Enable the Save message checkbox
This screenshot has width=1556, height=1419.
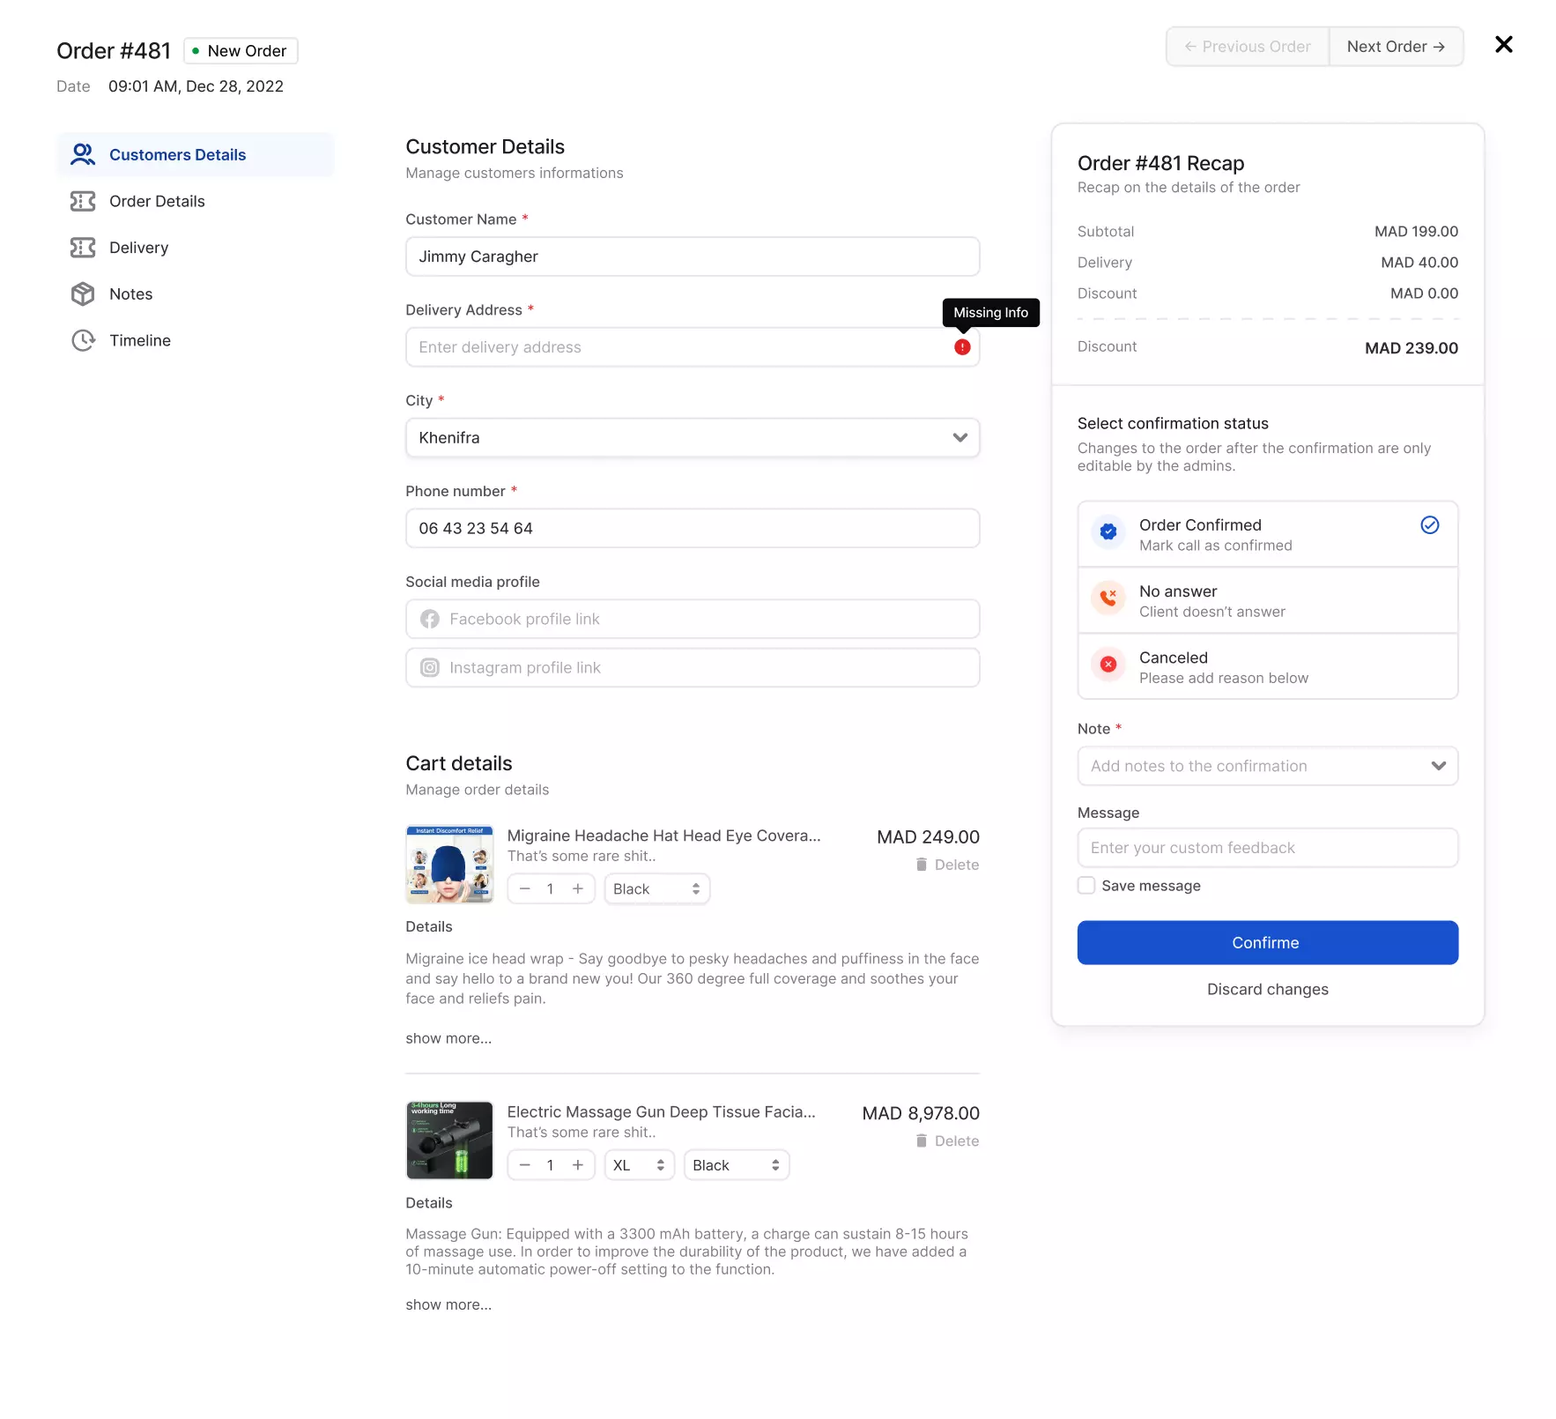1086,886
